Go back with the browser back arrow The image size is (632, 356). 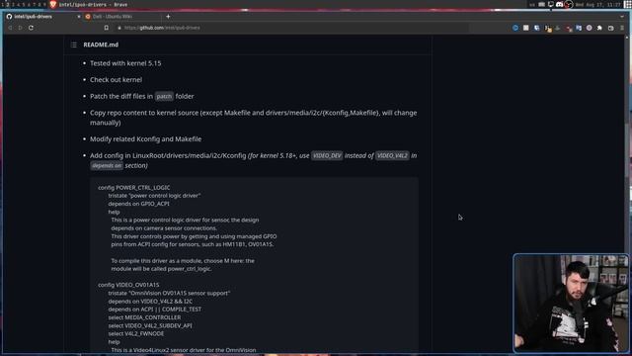click(10, 28)
